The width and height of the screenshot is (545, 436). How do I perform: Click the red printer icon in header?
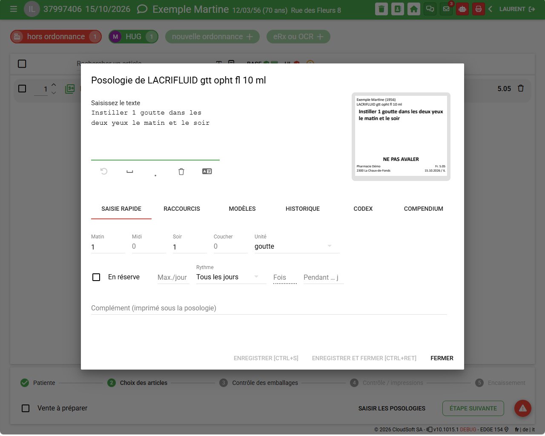[479, 9]
